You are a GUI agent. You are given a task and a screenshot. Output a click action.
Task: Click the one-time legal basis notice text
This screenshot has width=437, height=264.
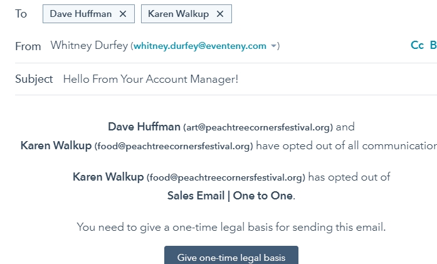(x=231, y=227)
